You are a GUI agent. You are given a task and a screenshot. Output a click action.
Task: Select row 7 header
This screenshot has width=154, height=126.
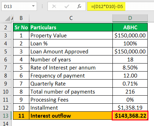point(6,67)
